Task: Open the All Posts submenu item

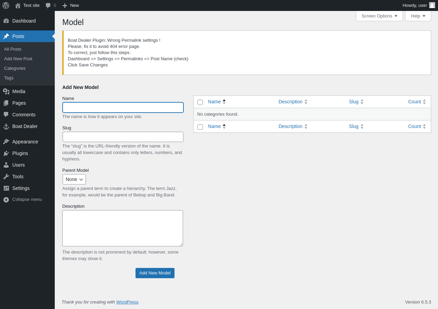Action: [x=13, y=49]
